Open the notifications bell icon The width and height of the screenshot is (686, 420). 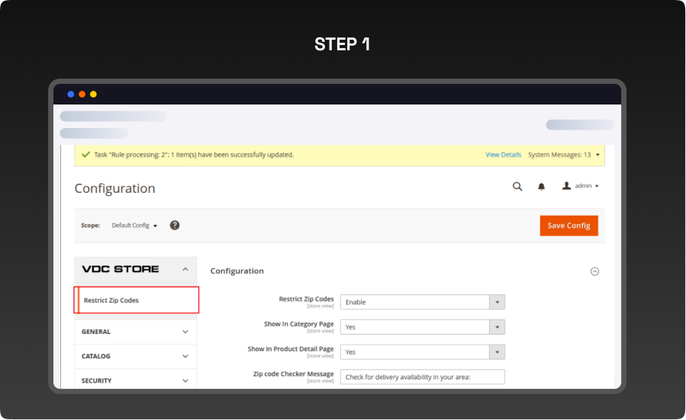[x=542, y=186]
